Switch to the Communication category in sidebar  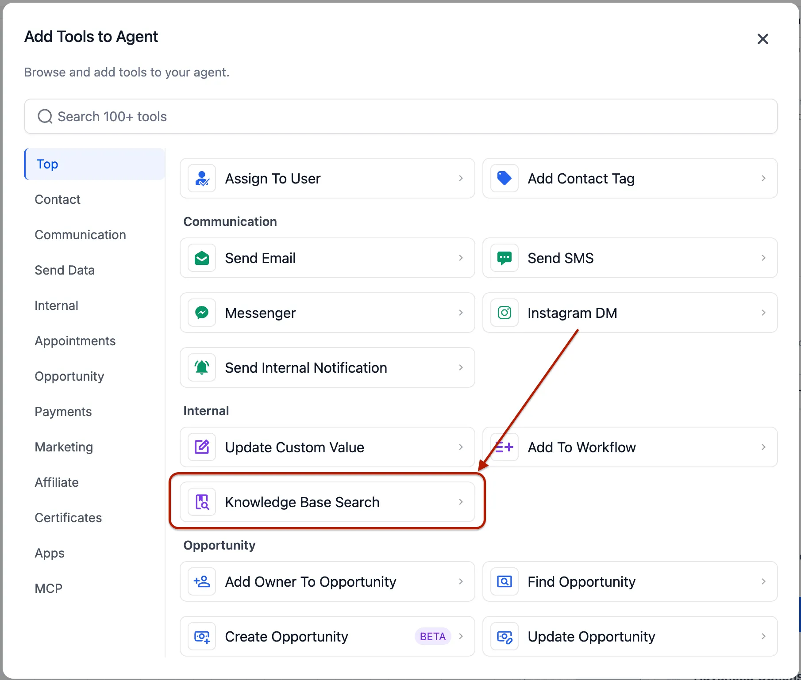95,235
